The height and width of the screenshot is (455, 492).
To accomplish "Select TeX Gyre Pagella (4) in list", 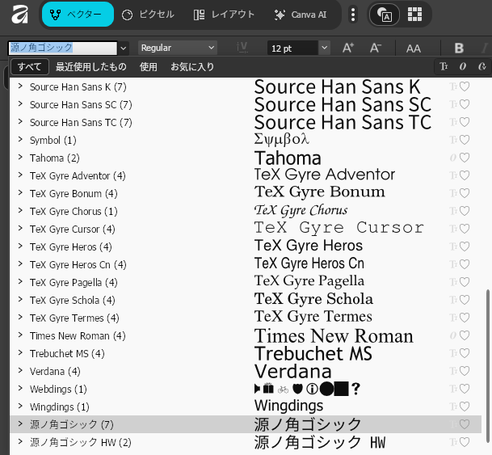I will 74,282.
